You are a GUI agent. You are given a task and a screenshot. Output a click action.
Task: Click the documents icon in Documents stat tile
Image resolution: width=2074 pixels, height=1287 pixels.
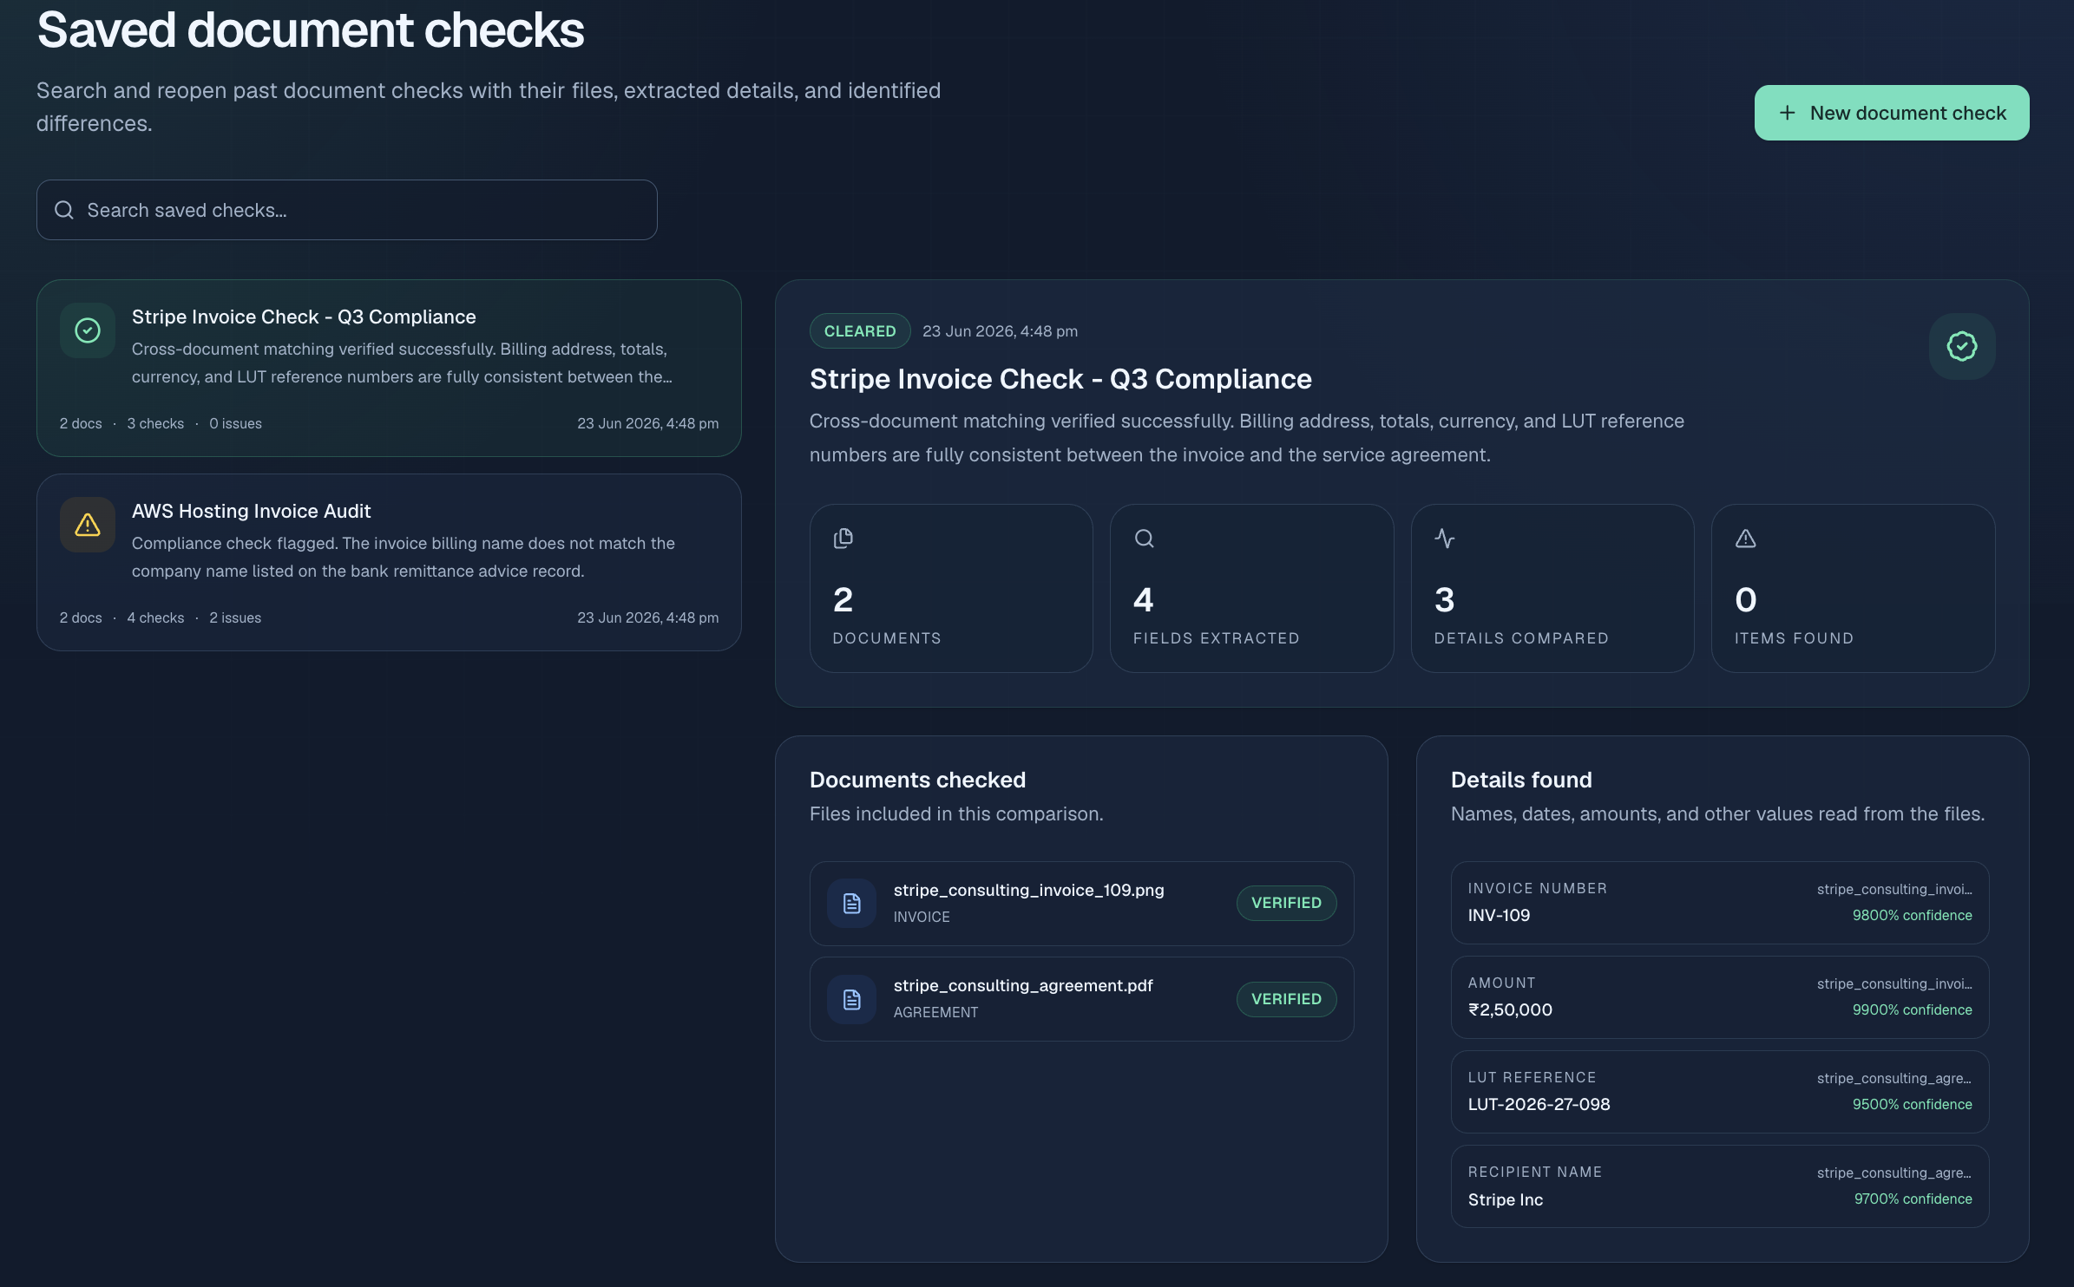(843, 539)
